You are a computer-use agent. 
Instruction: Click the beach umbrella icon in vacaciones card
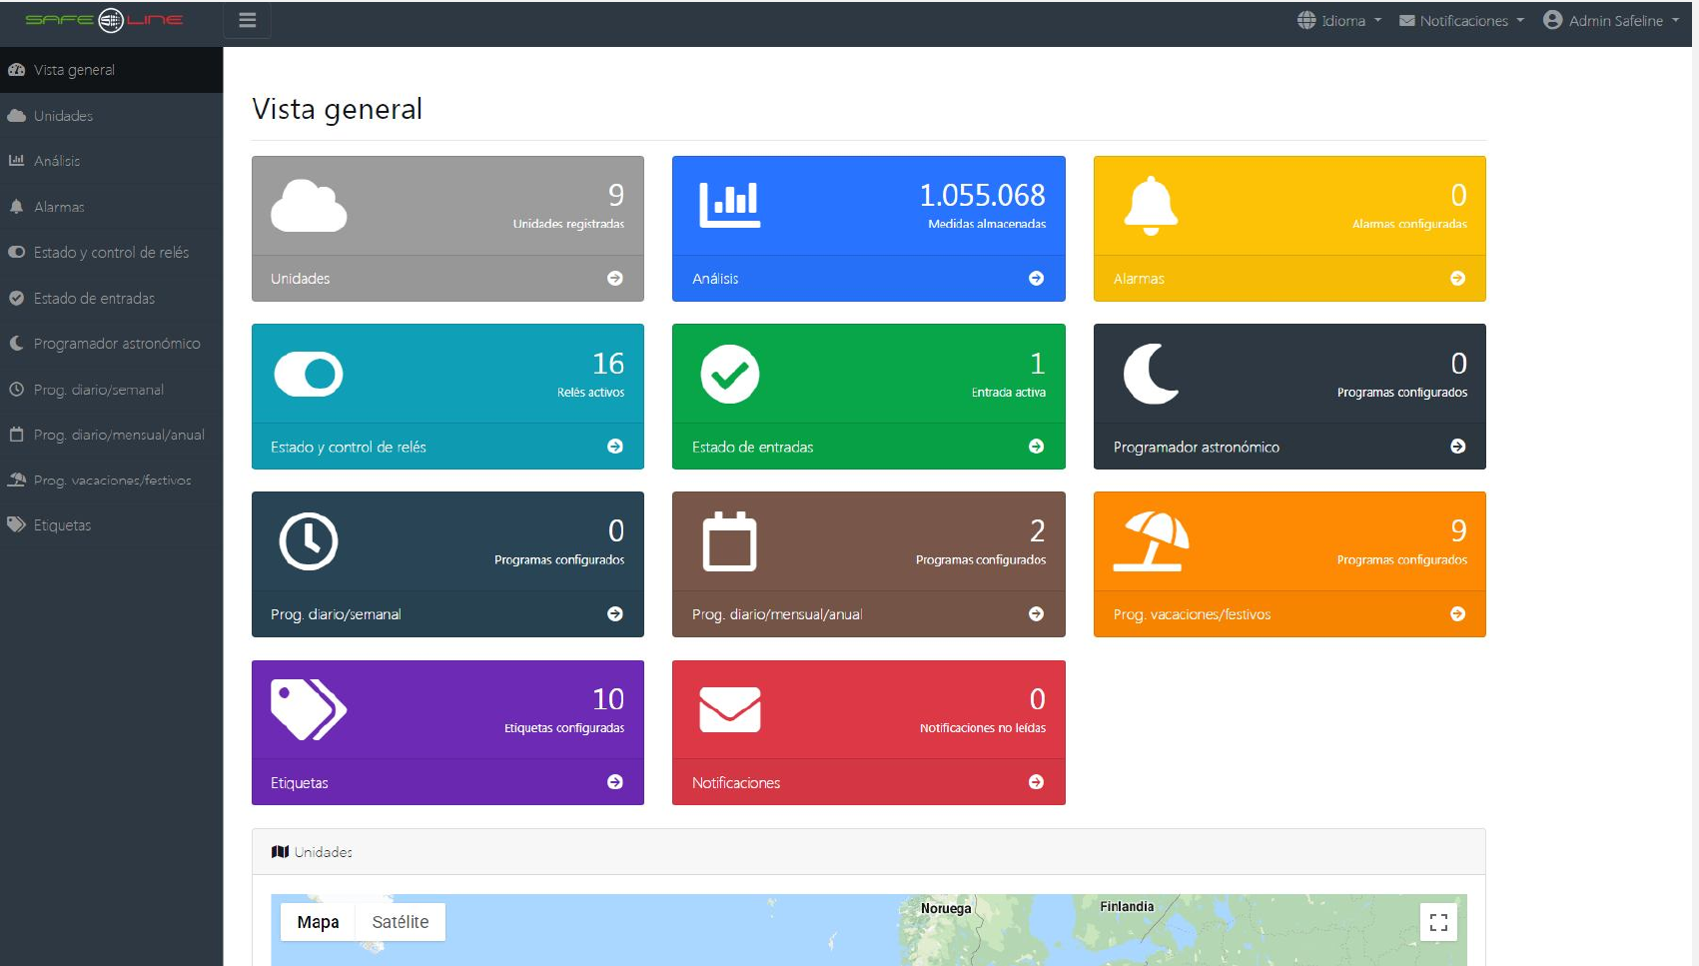tap(1151, 541)
